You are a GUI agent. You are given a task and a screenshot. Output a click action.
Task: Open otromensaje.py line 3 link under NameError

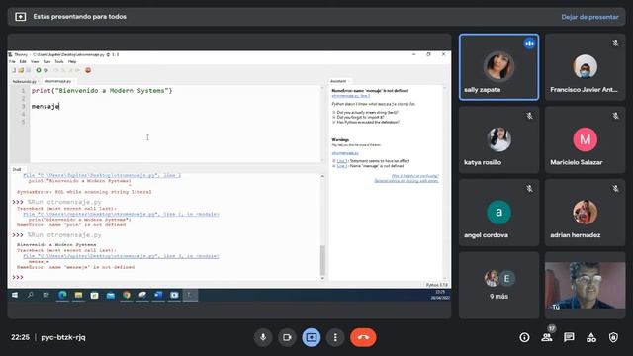351,96
